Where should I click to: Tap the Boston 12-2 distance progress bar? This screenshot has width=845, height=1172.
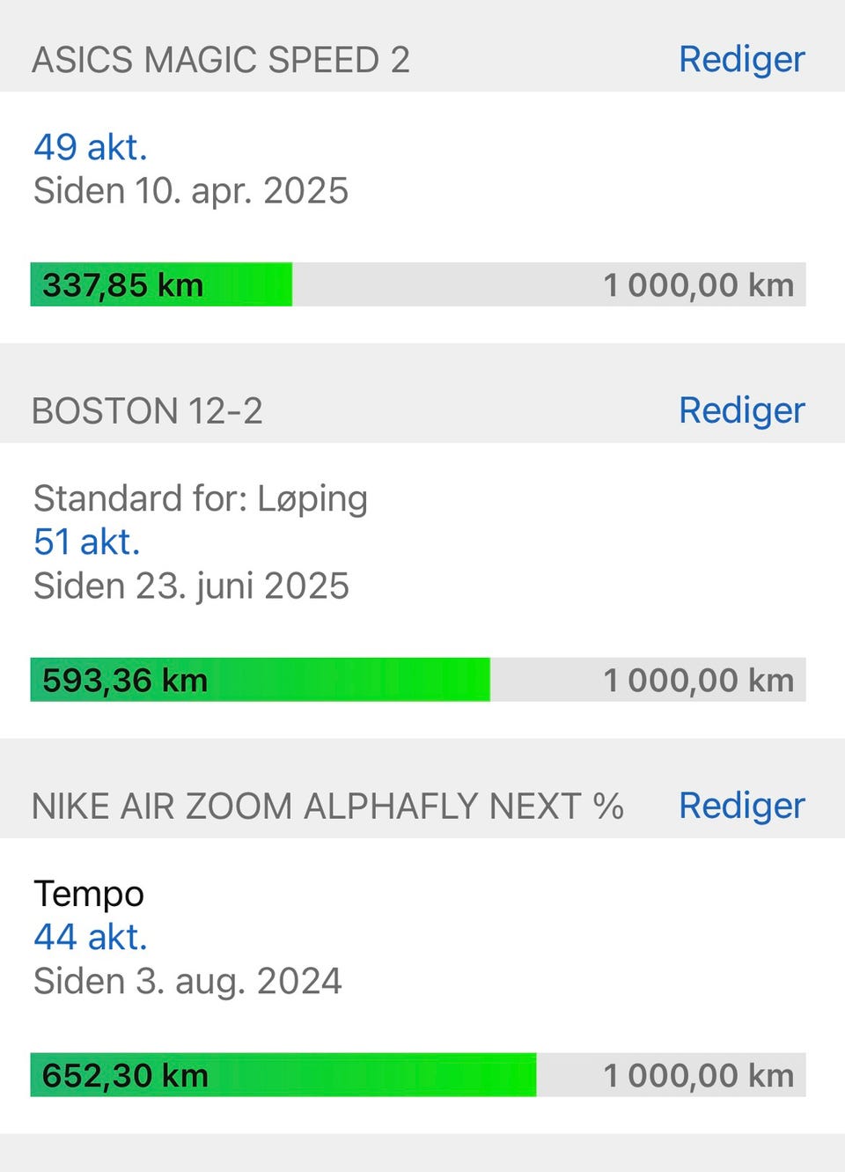pyautogui.click(x=418, y=680)
